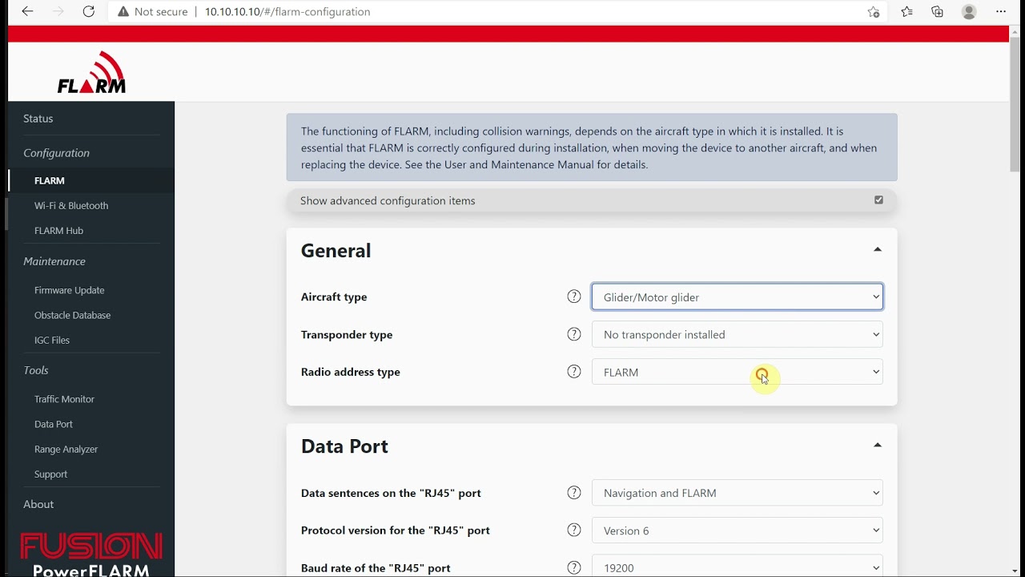Image resolution: width=1025 pixels, height=577 pixels.
Task: Open IGC Files page
Action: 52,340
